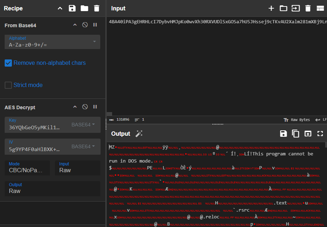Enable Strict mode checkbox
The image size is (327, 227).
8,85
